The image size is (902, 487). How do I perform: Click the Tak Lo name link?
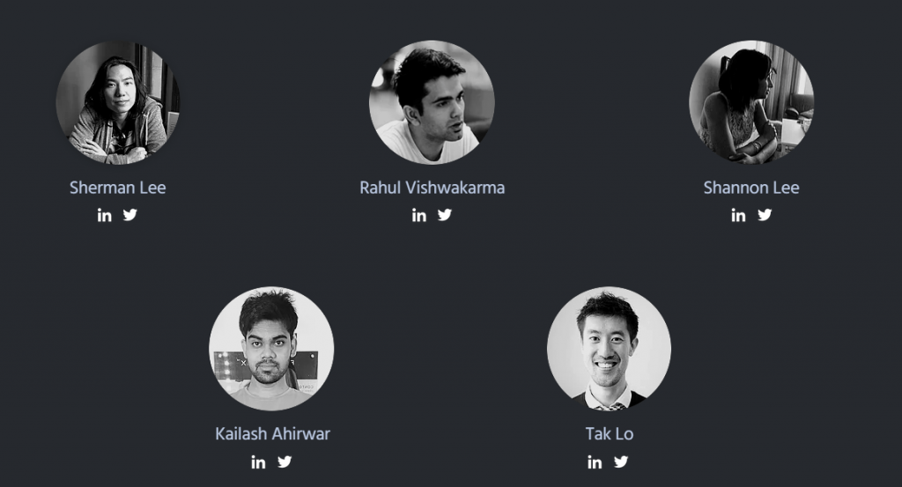point(610,433)
